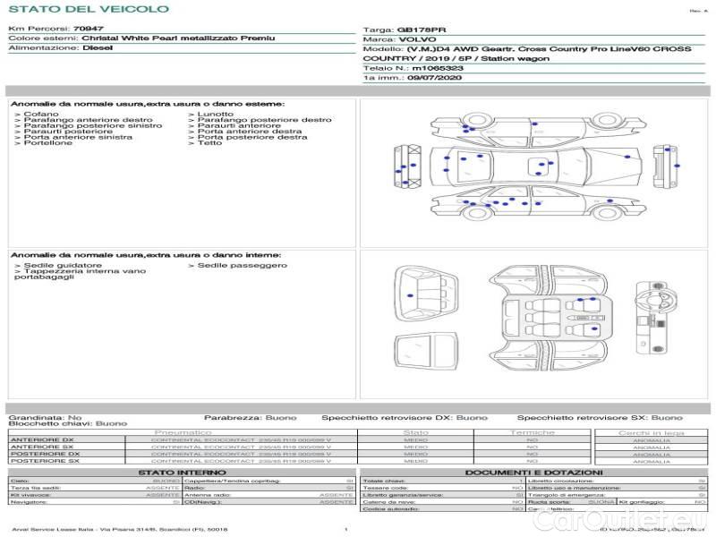Select the 'Cofano' damage list entry
This screenshot has width=716, height=537.
coord(41,114)
